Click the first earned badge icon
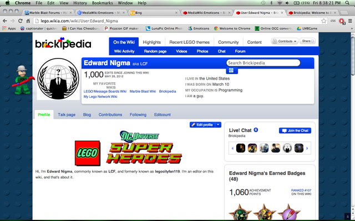Image resolution: width=355 pixels, height=221 pixels. [240, 212]
